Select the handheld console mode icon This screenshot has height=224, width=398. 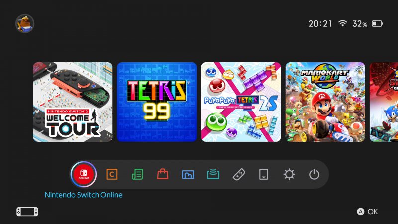pyautogui.click(x=27, y=212)
